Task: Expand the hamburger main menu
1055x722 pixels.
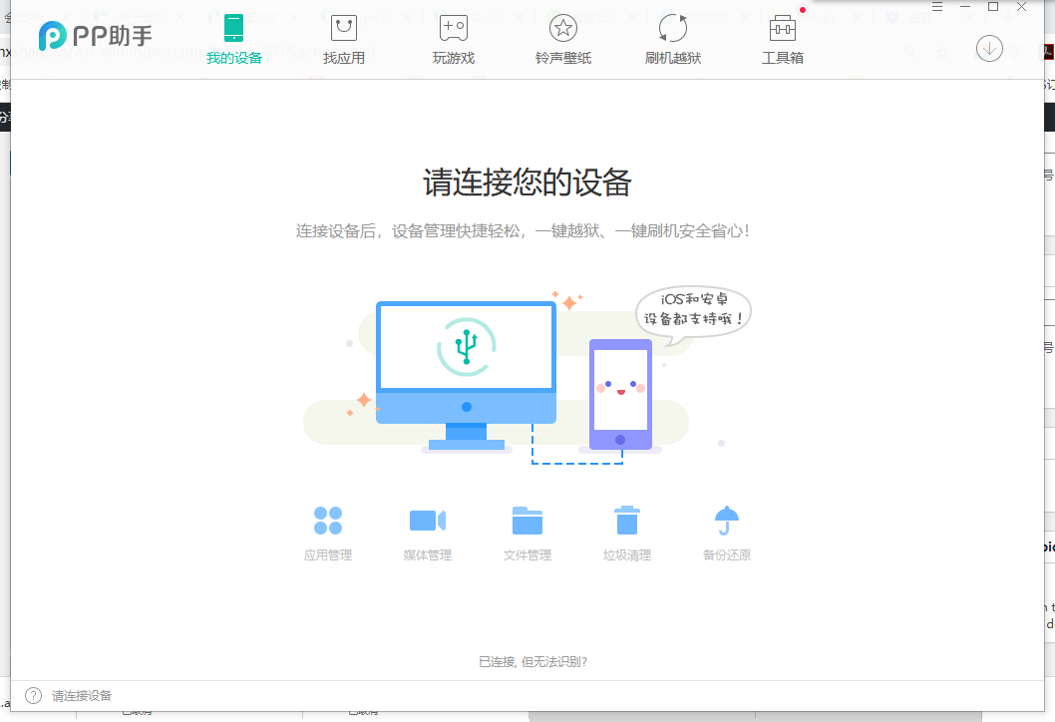Action: (x=937, y=7)
